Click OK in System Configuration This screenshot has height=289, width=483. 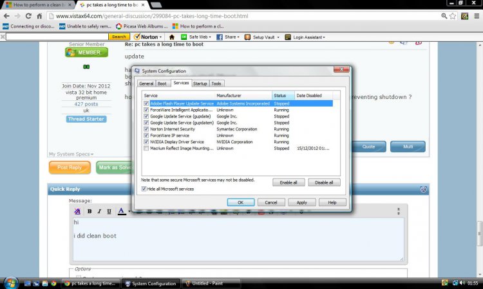tap(241, 202)
